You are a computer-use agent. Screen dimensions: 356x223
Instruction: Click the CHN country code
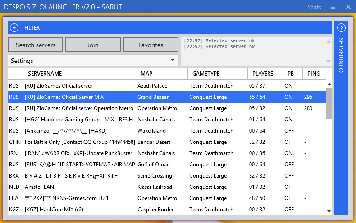point(15,142)
